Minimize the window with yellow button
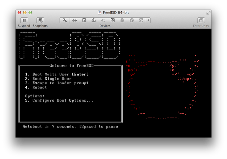Screen dimensions: 227x159 (25, 13)
